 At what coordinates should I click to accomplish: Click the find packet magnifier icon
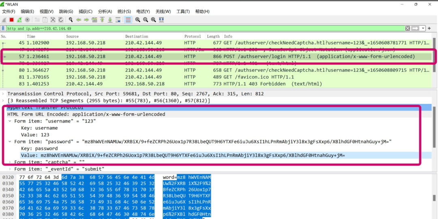pyautogui.click(x=71, y=19)
